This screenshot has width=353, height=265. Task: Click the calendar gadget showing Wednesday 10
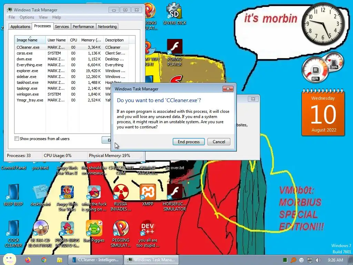coord(323,112)
